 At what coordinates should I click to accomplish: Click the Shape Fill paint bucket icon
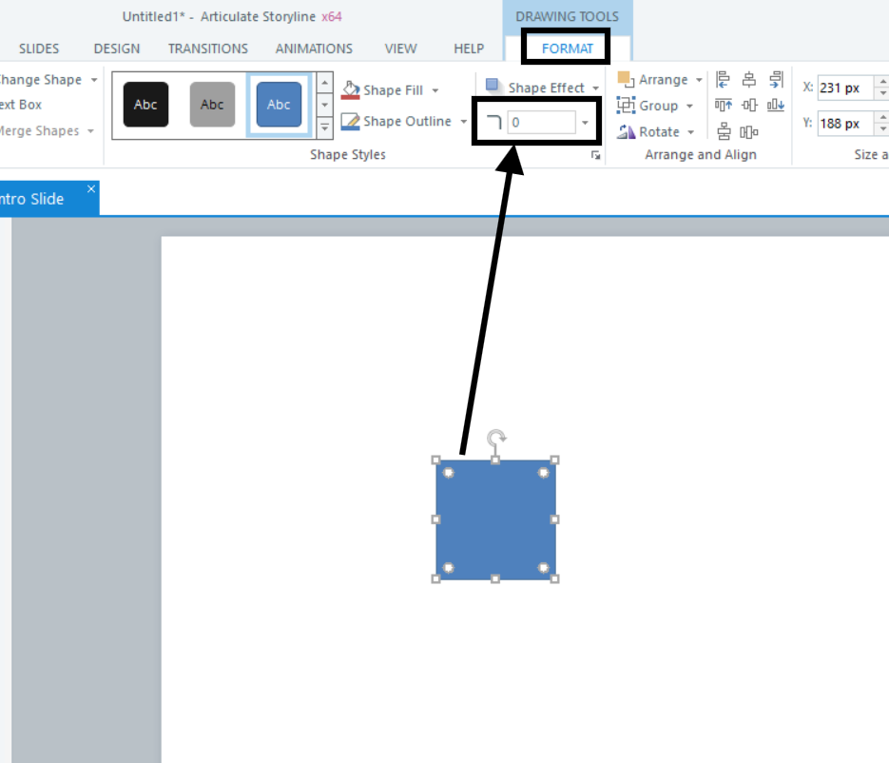[351, 89]
